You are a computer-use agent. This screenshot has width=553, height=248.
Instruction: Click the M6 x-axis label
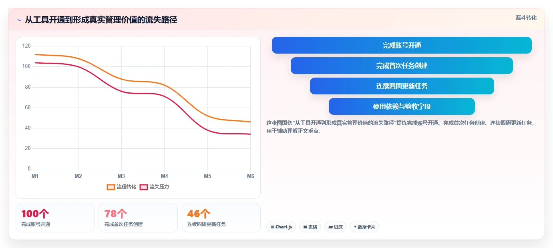251,176
